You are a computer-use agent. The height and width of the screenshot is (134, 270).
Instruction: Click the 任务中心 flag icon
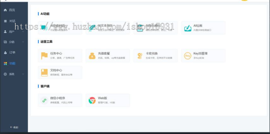(x=44, y=56)
